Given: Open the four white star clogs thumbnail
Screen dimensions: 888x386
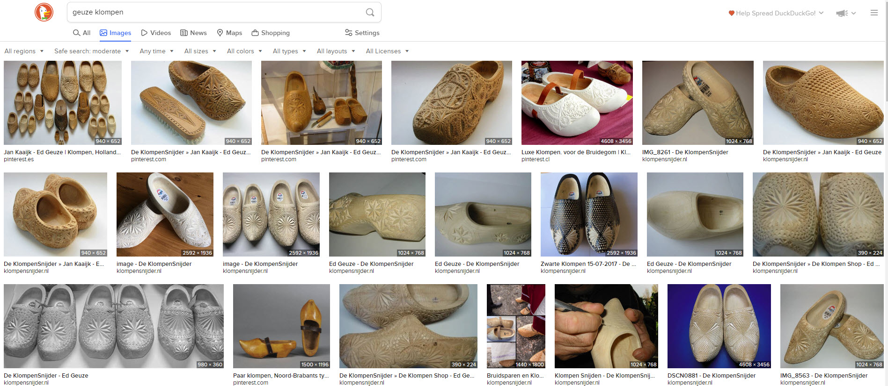Looking at the screenshot, I should pyautogui.click(x=271, y=214).
